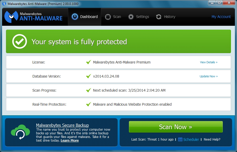Click the Settings gear icon
The height and width of the screenshot is (152, 237).
(x=131, y=17)
